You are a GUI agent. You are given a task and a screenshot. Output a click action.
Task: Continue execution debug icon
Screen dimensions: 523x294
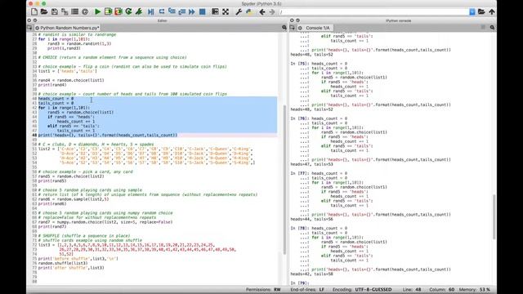tap(192, 11)
